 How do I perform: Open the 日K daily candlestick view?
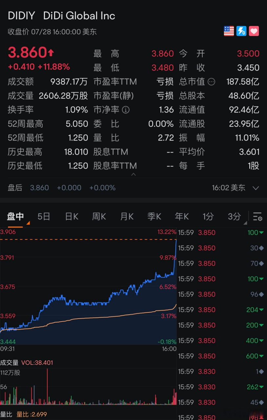[71, 217]
